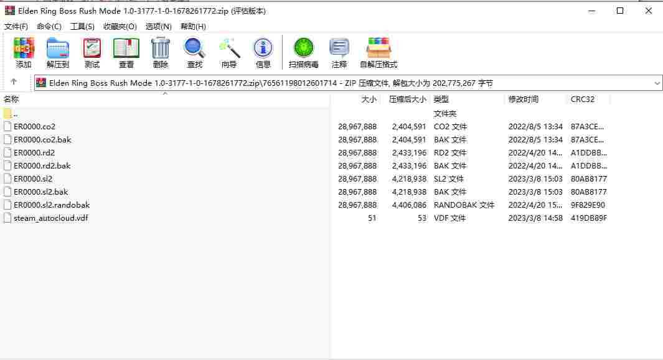Click the 'VDF 文件' type cell
663x360 pixels.
(x=450, y=218)
